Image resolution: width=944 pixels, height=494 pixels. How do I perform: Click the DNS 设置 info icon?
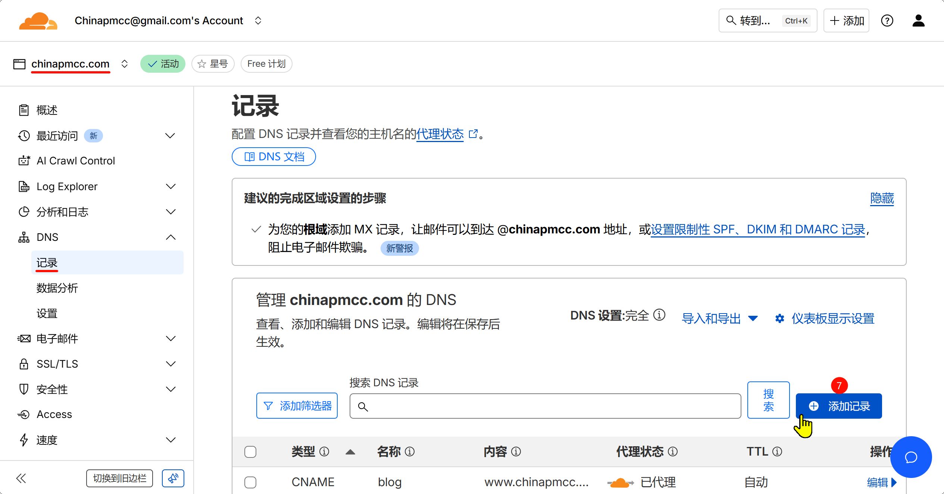coord(659,315)
